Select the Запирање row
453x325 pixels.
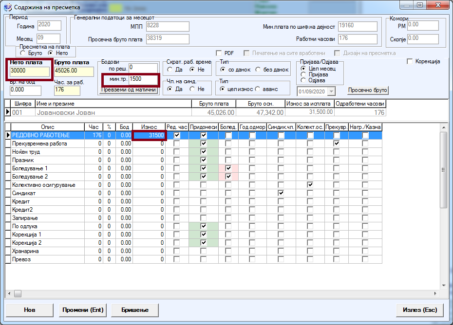coord(194,218)
